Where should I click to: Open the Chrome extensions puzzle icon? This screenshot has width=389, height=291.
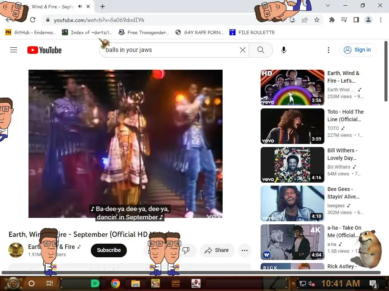coord(332,20)
